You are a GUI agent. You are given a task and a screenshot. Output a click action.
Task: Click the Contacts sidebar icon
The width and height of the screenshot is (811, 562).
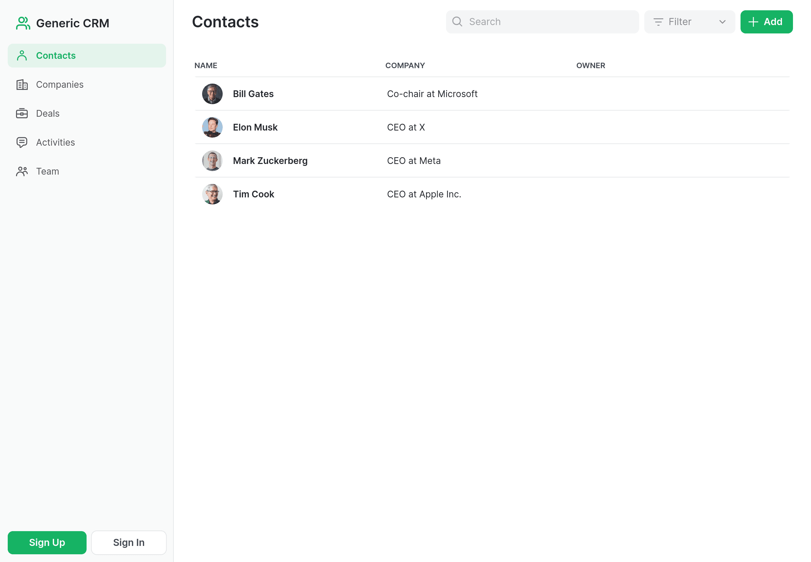click(x=22, y=55)
